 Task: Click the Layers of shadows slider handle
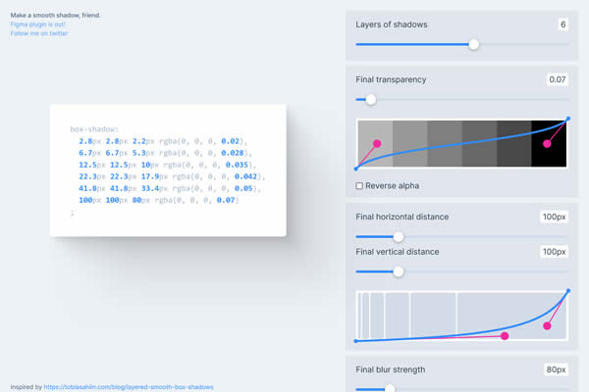tap(474, 44)
